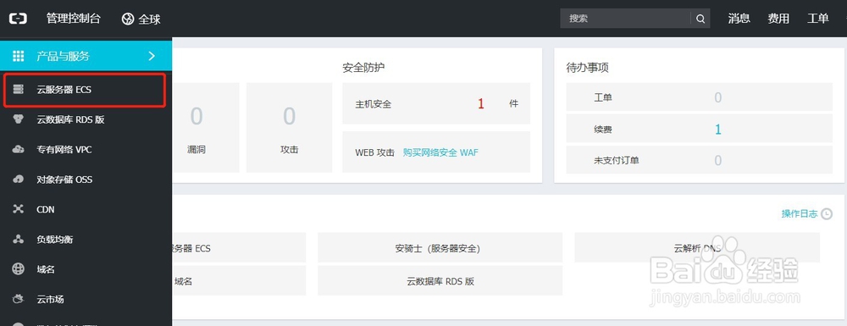Click the database icon for 云数据库 RDS 版
The width and height of the screenshot is (847, 326).
click(x=19, y=119)
